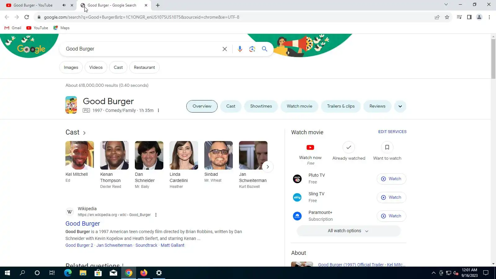Screen dimensions: 496x279
Task: Click the page vertical scrollbar
Action: (493, 59)
